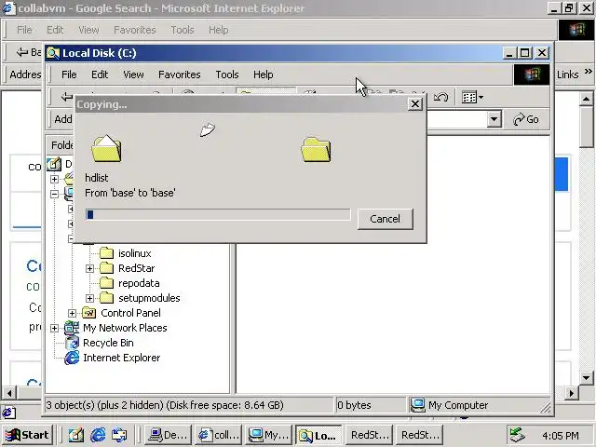
Task: Click Back arrow in Local Disk toolbar
Action: (67, 97)
